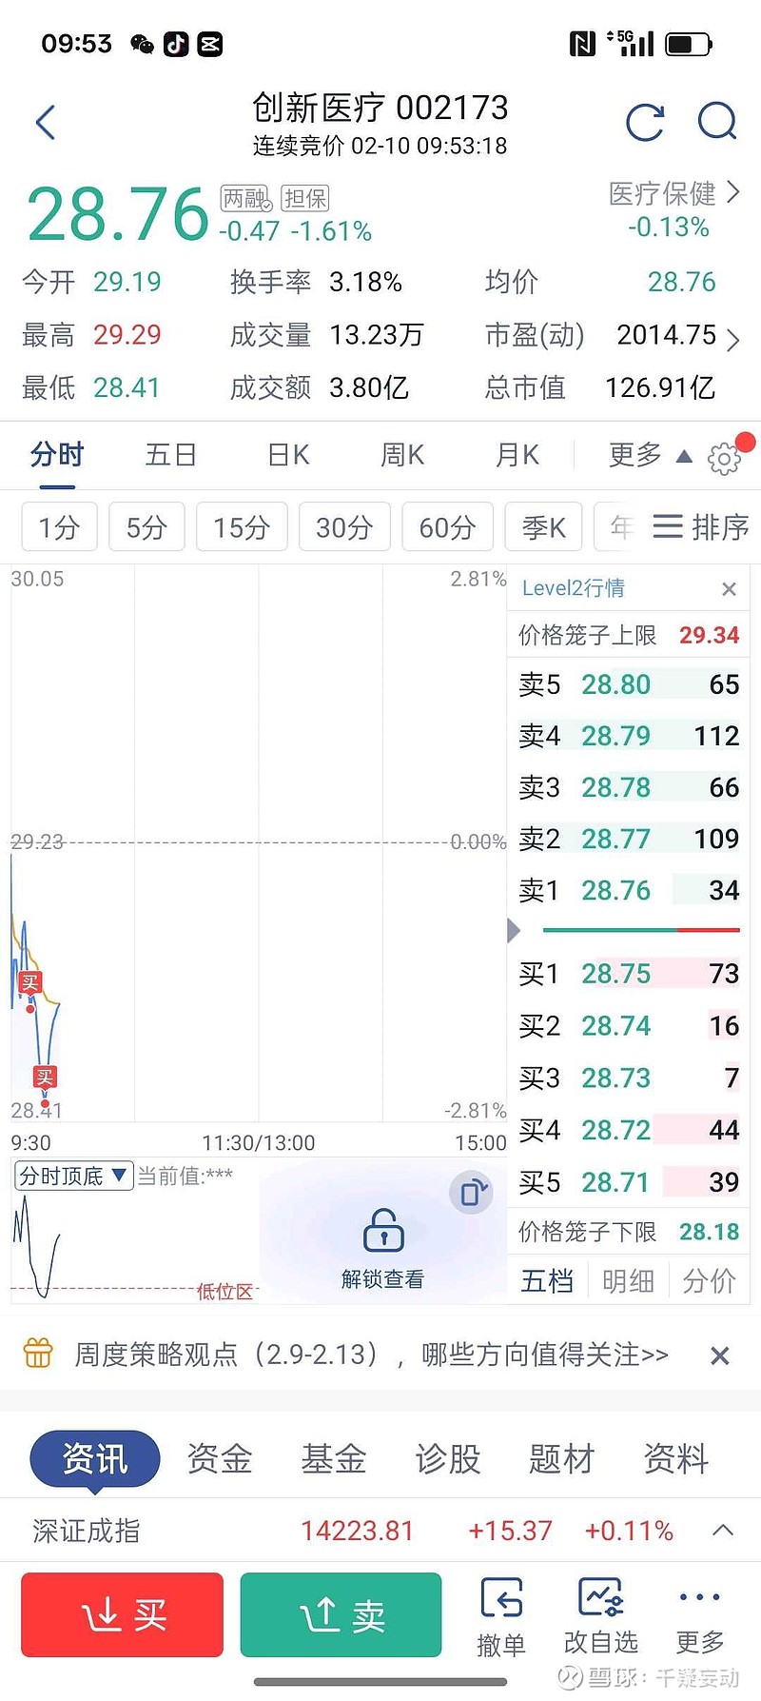Switch to the 日K tab
Screen dimensions: 761x1701
pyautogui.click(x=288, y=456)
